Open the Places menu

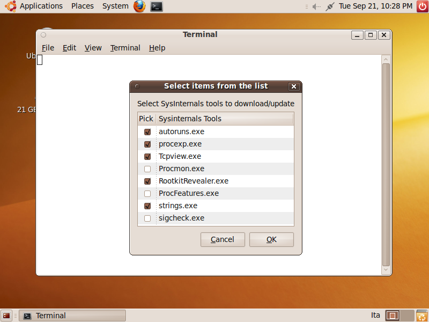[x=83, y=6]
